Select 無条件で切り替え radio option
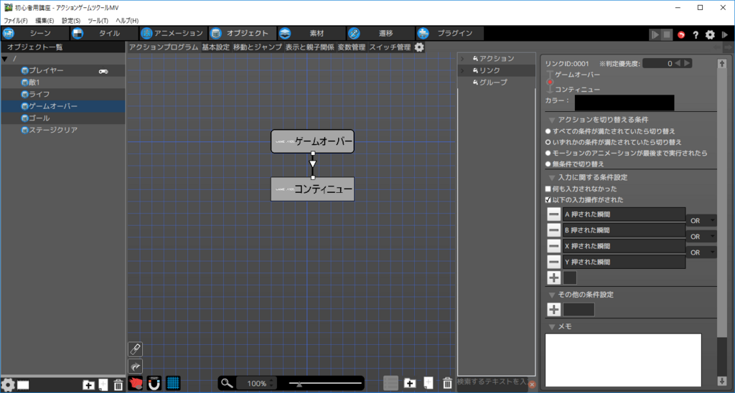735x393 pixels. 548,164
